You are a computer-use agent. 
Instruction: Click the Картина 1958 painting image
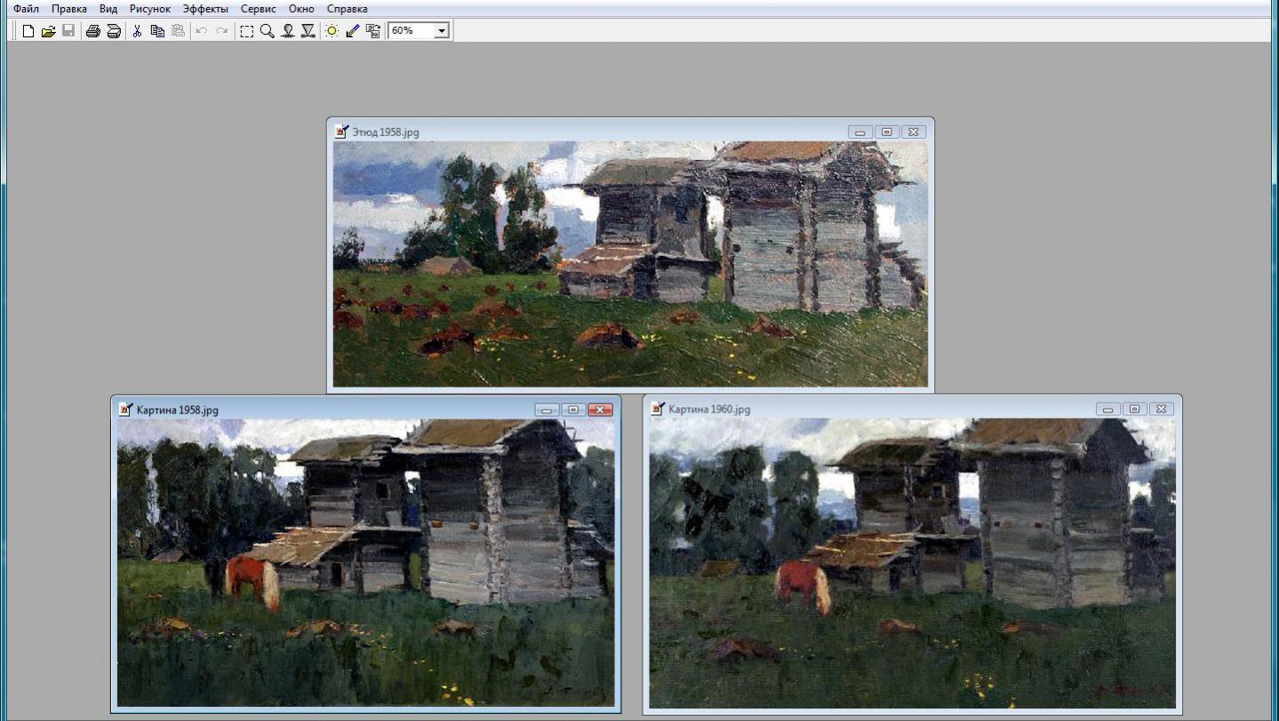click(366, 564)
